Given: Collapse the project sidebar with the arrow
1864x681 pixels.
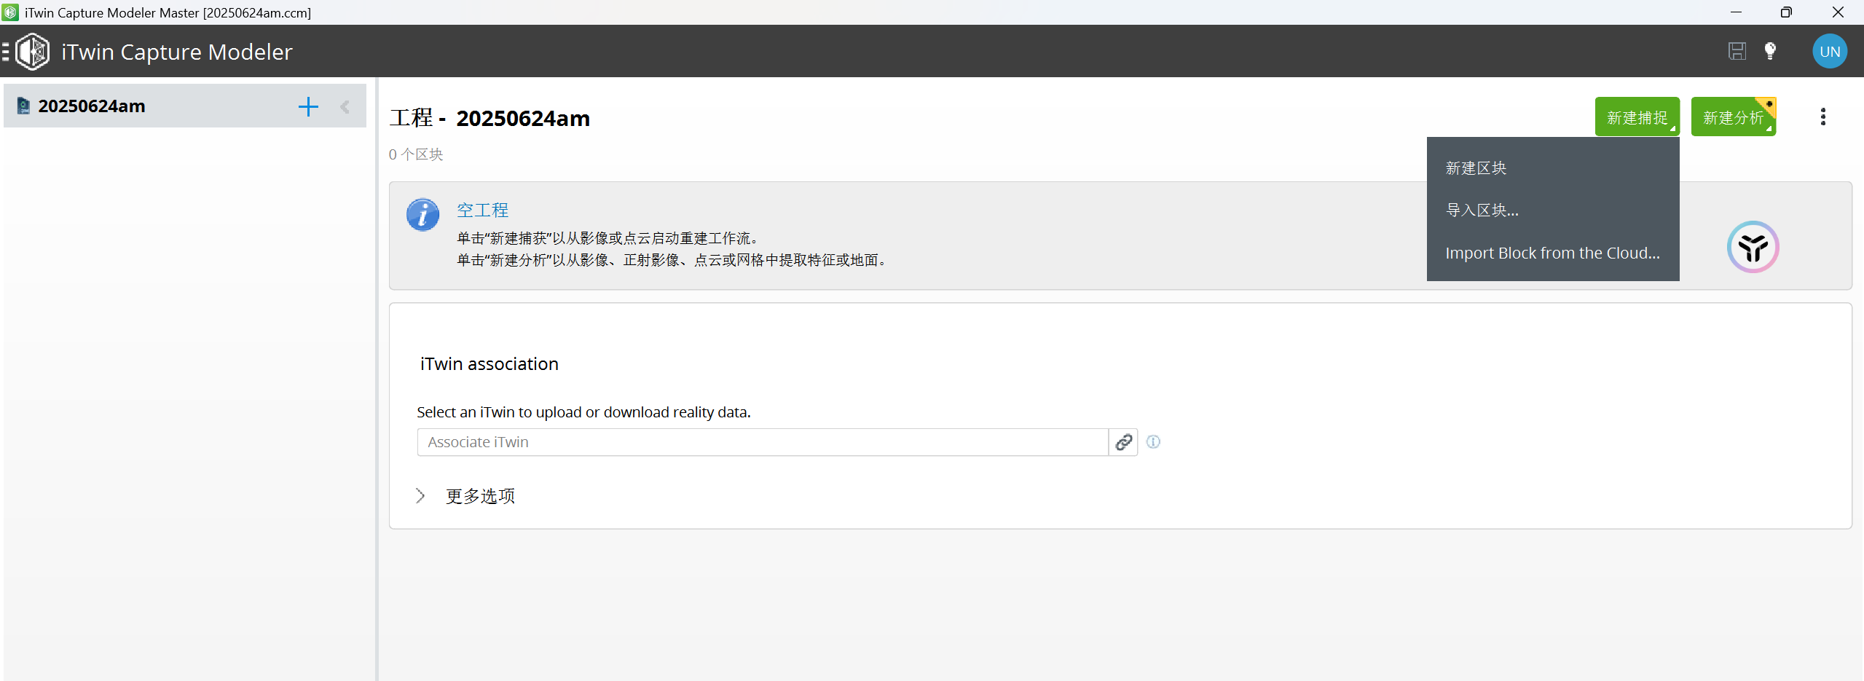Looking at the screenshot, I should 345,107.
